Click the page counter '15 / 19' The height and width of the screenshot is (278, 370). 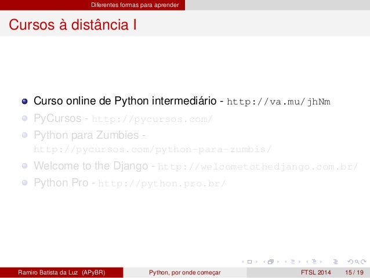point(354,272)
